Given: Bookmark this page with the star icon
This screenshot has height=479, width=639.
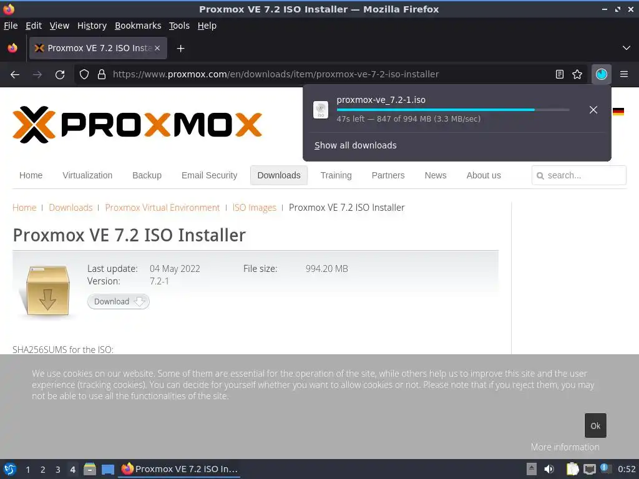Looking at the screenshot, I should click(x=577, y=74).
